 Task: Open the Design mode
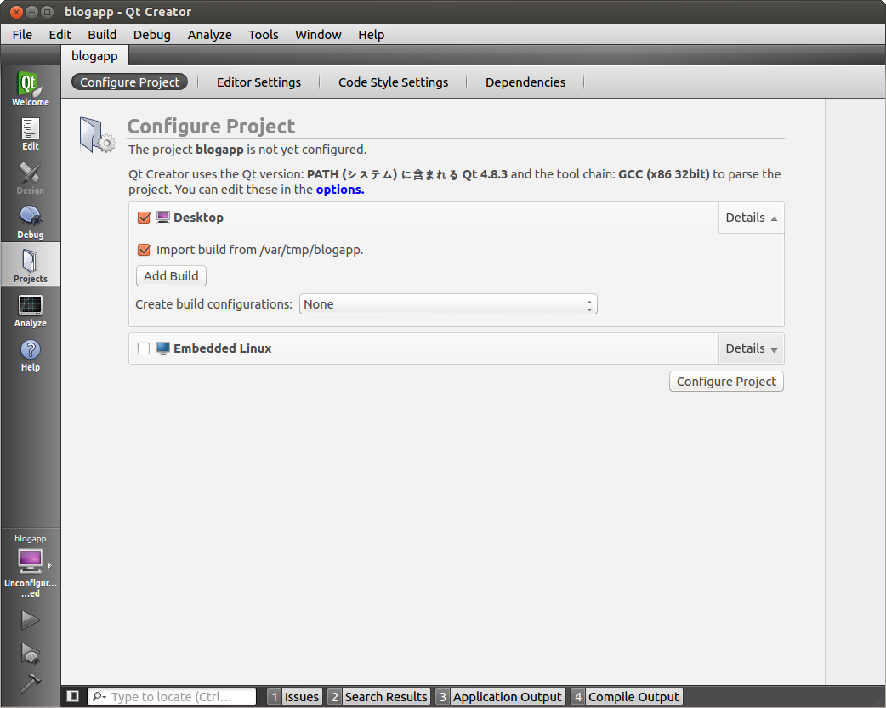30,178
